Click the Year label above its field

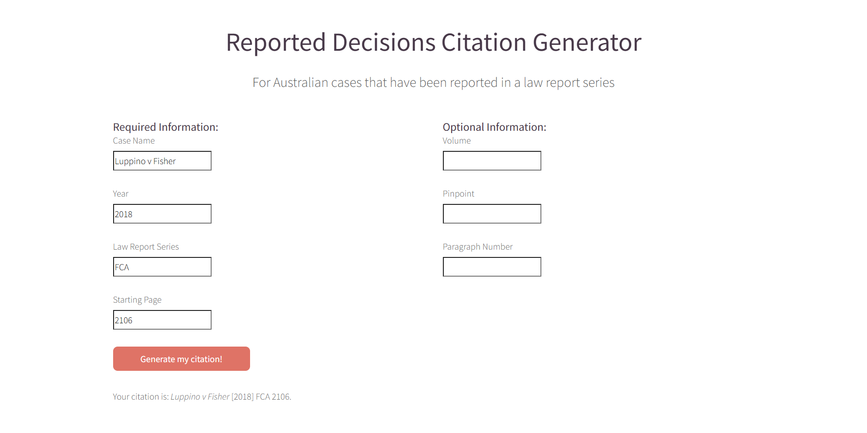pos(120,193)
